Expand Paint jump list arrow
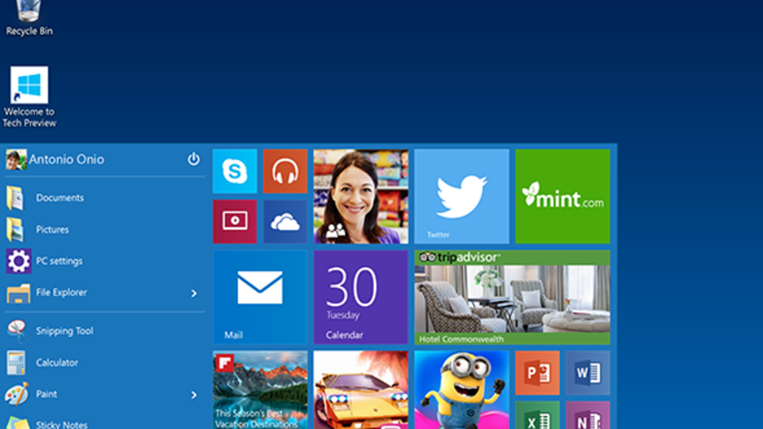The image size is (763, 429). pyautogui.click(x=194, y=395)
